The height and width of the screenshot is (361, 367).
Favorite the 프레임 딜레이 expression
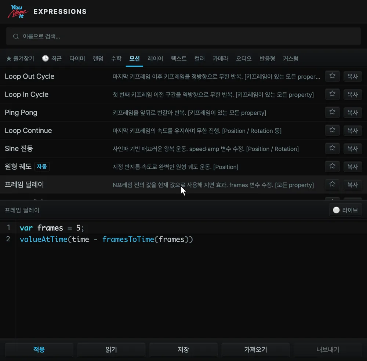(332, 185)
